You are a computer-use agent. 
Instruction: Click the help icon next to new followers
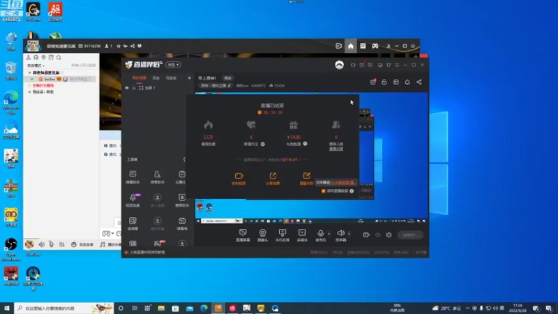pyautogui.click(x=263, y=144)
